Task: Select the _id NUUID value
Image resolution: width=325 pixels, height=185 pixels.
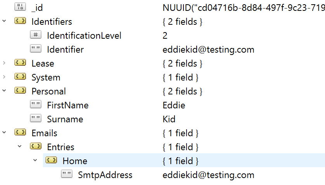Action: tap(244, 8)
